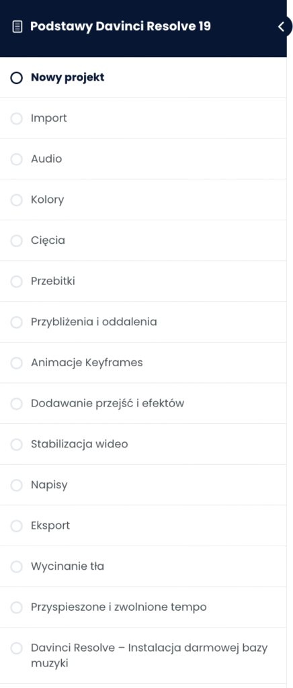Click the circle marker next to Nowy projekt
293x688 pixels.
click(x=16, y=78)
